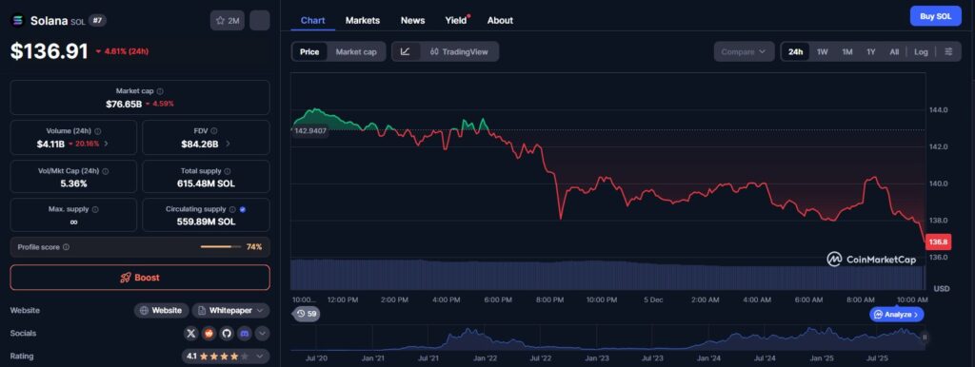Switch to the line chart icon view

(x=406, y=51)
